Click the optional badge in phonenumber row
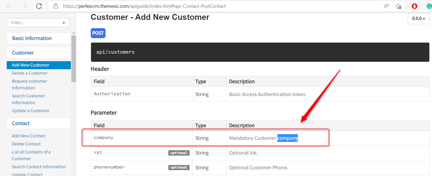This screenshot has height=176, width=432. pyautogui.click(x=179, y=167)
